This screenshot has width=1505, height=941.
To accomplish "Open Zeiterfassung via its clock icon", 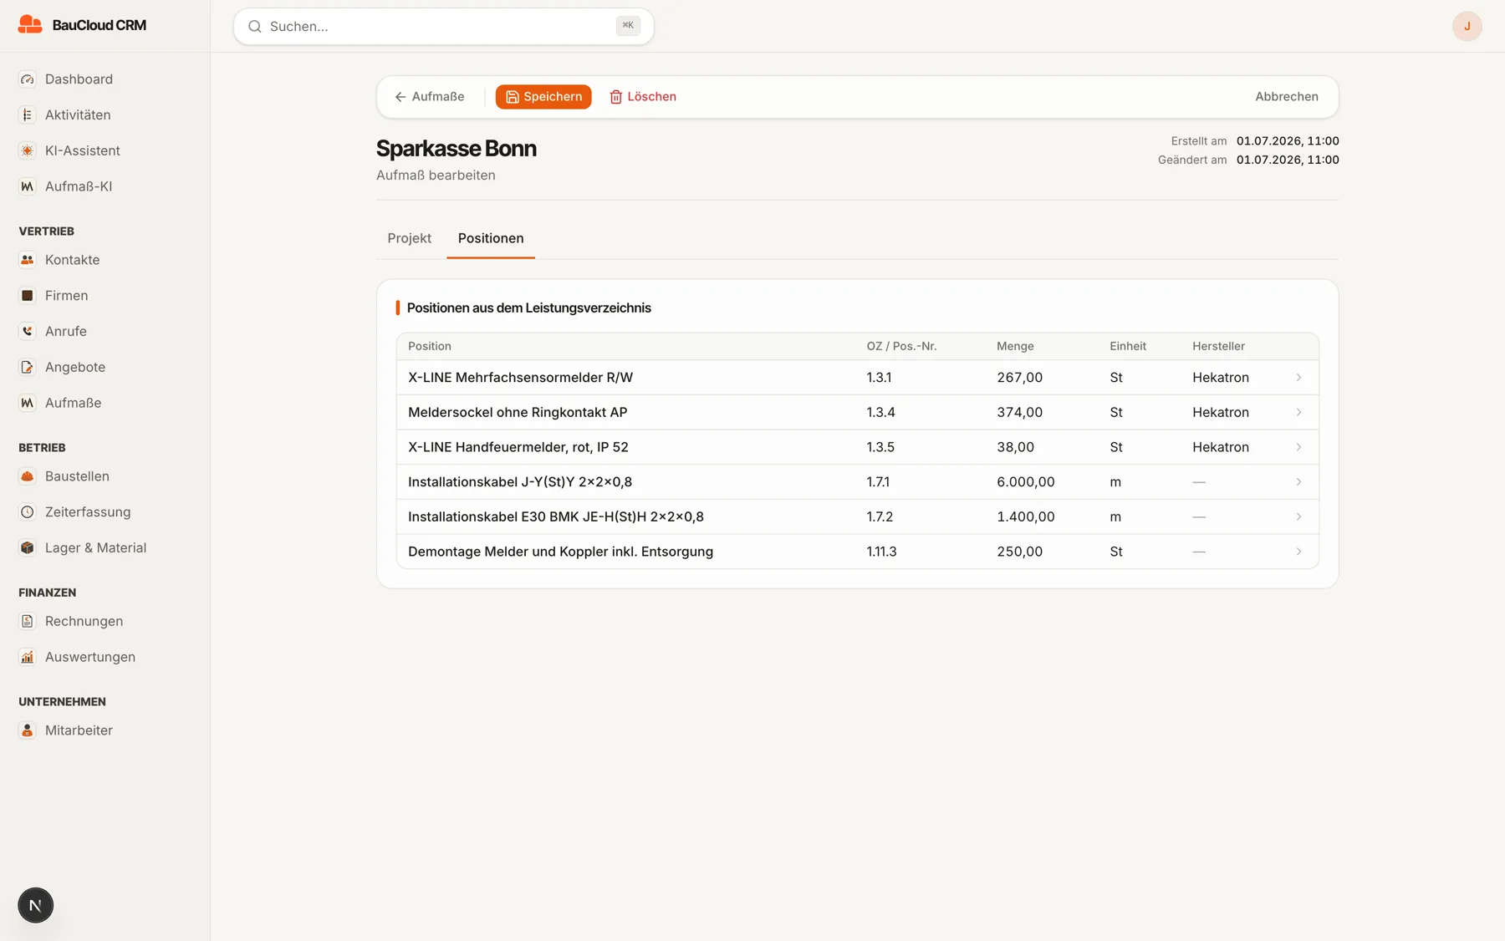I will pyautogui.click(x=28, y=512).
